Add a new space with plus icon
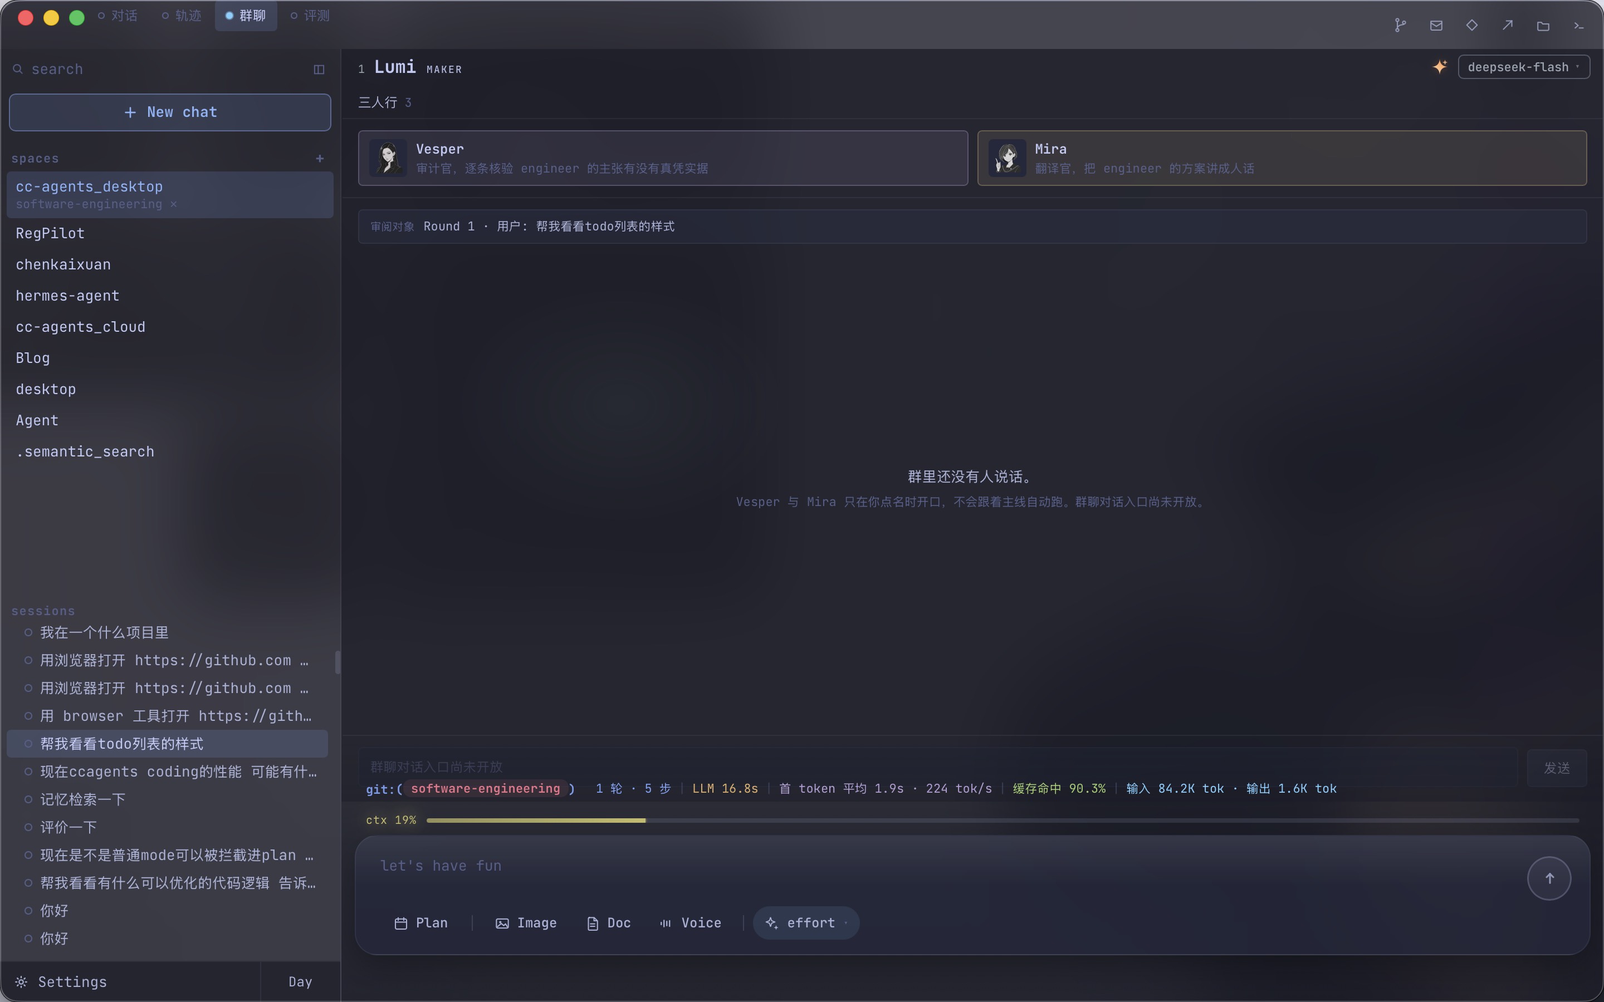 (320, 159)
